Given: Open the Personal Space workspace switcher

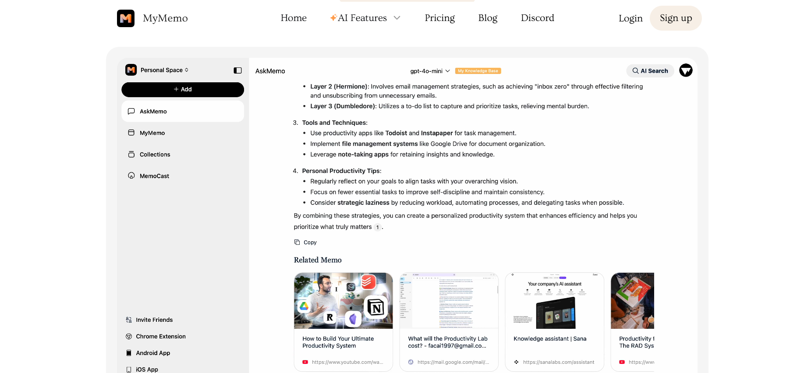Looking at the screenshot, I should pyautogui.click(x=164, y=70).
